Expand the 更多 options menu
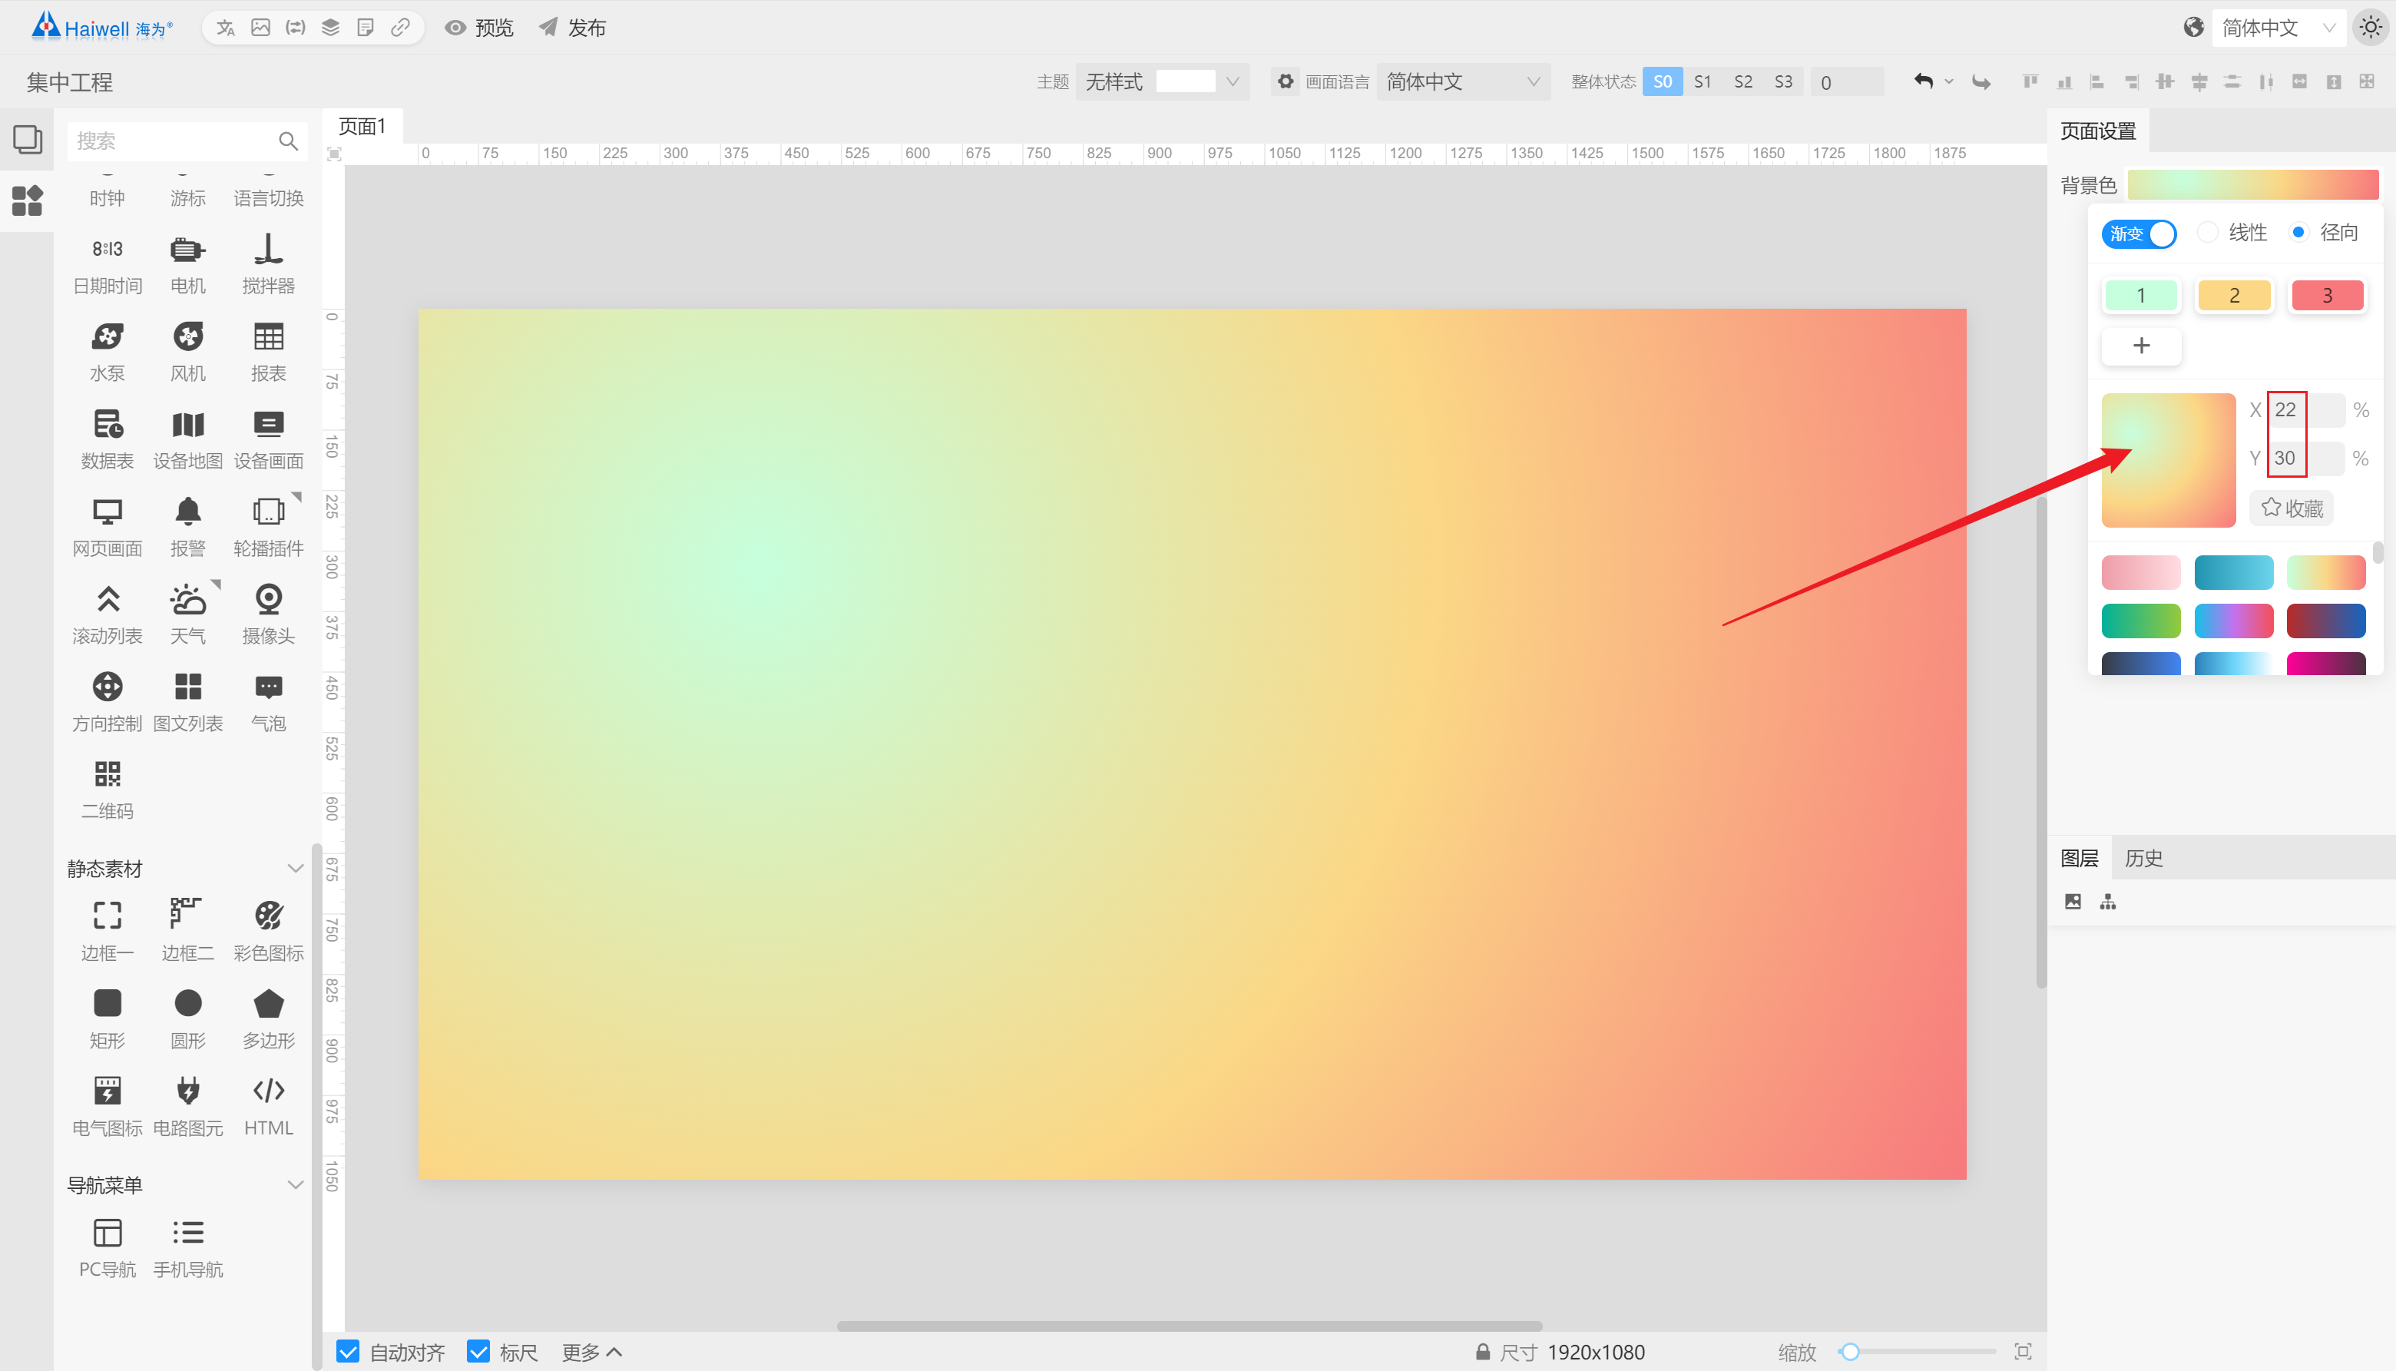The width and height of the screenshot is (2396, 1371). pyautogui.click(x=592, y=1352)
